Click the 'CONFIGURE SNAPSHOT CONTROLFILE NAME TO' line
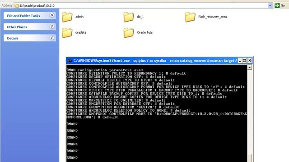The width and height of the screenshot is (289, 162). click(157, 114)
